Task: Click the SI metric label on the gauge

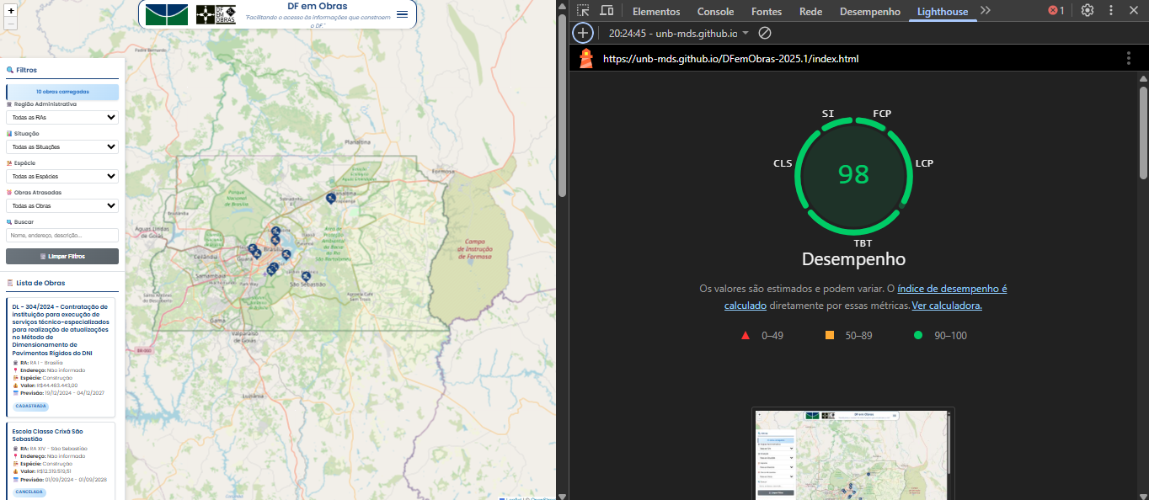Action: [x=828, y=114]
